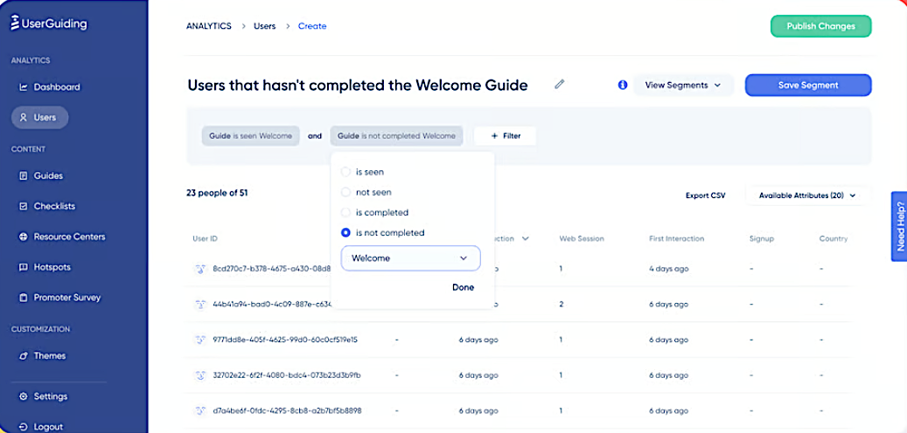Expand Available Attributes (20) dropdown

coord(807,196)
